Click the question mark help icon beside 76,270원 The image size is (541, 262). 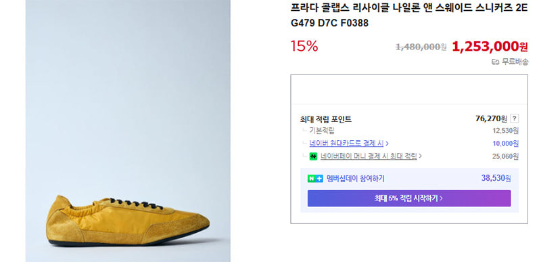tap(514, 118)
